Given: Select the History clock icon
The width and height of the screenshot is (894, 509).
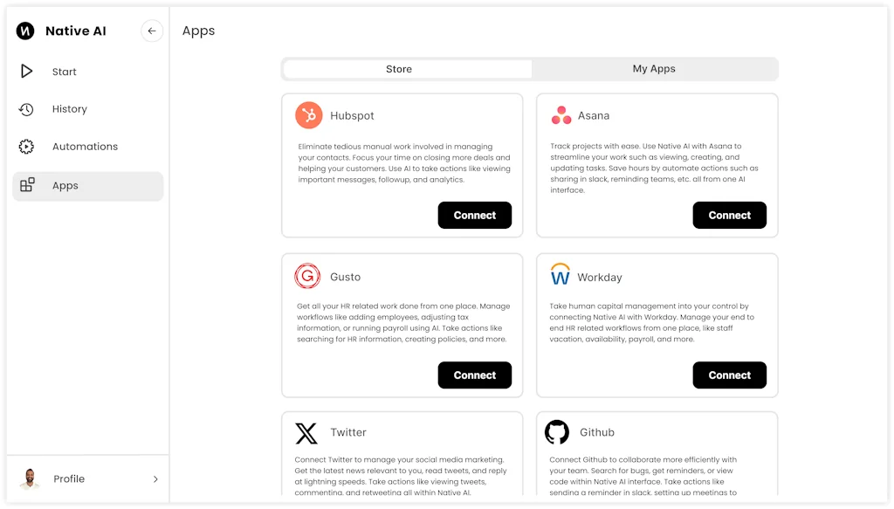Looking at the screenshot, I should 26,108.
